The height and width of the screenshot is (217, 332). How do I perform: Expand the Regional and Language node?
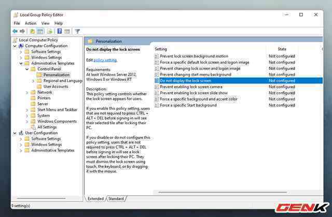click(33, 81)
